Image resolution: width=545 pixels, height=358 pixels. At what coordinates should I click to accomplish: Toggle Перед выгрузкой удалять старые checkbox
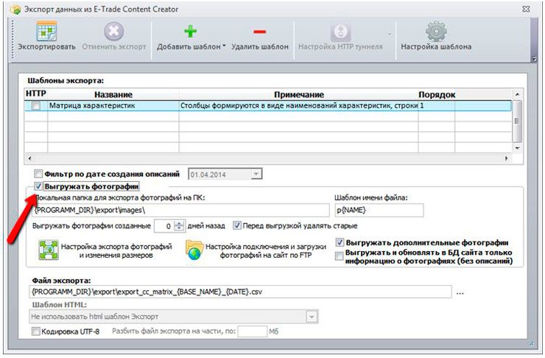pos(237,225)
